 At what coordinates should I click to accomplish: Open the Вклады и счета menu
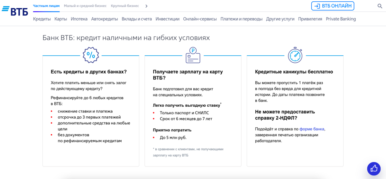tap(137, 19)
